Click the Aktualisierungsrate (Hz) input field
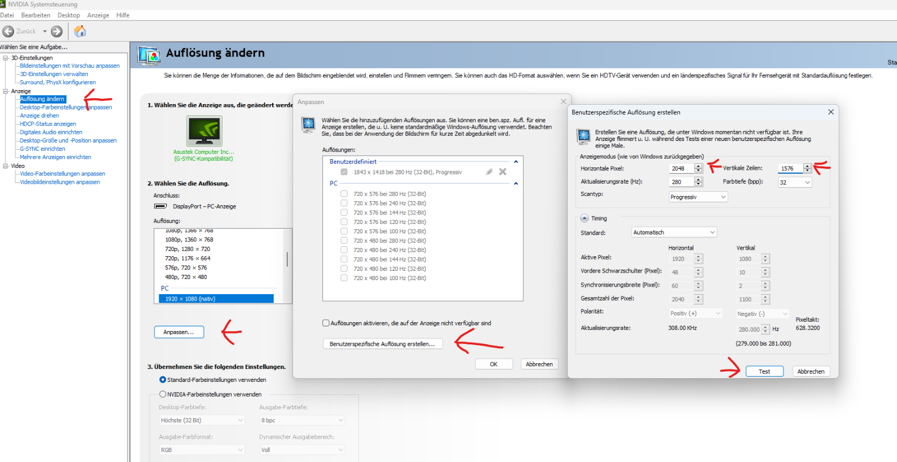 coord(682,182)
